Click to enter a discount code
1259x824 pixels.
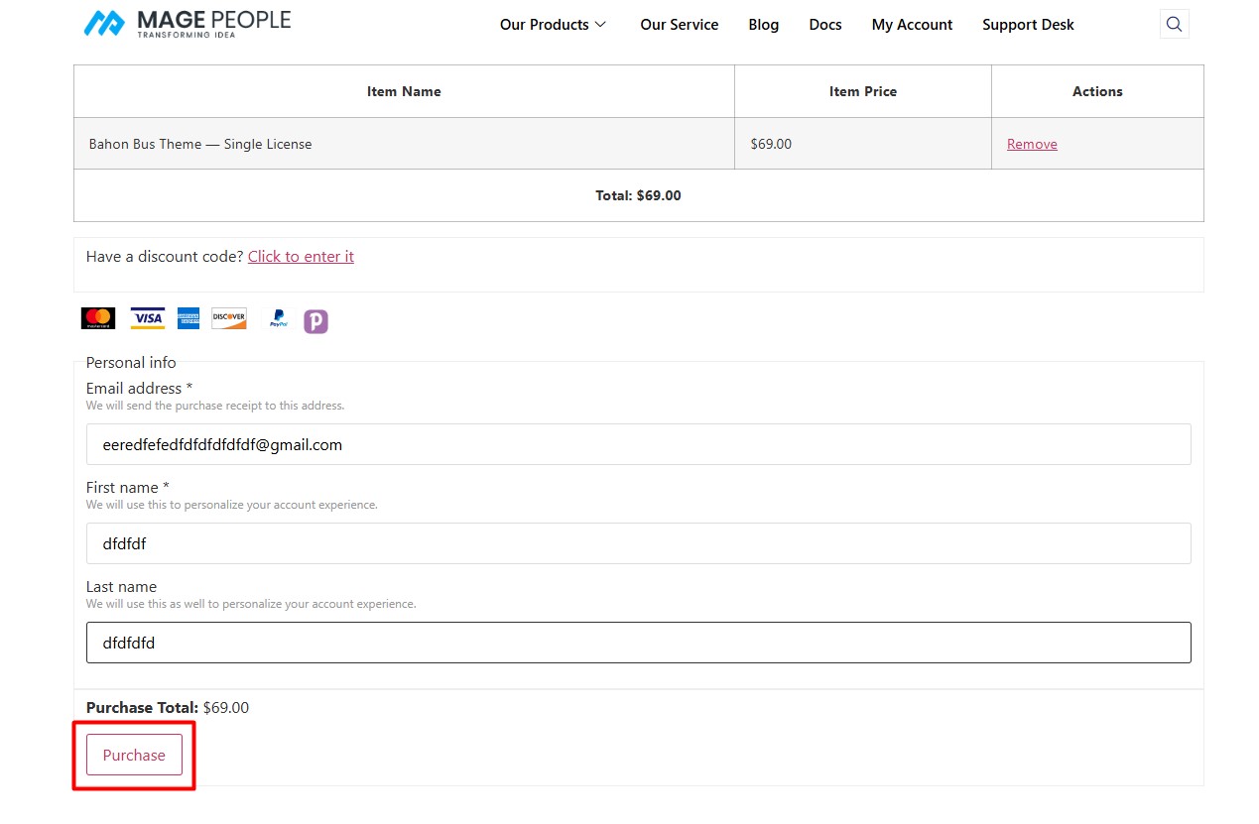pos(301,256)
